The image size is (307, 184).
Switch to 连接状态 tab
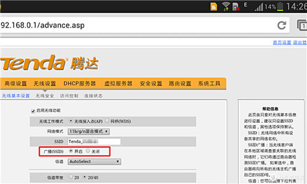[94, 96]
